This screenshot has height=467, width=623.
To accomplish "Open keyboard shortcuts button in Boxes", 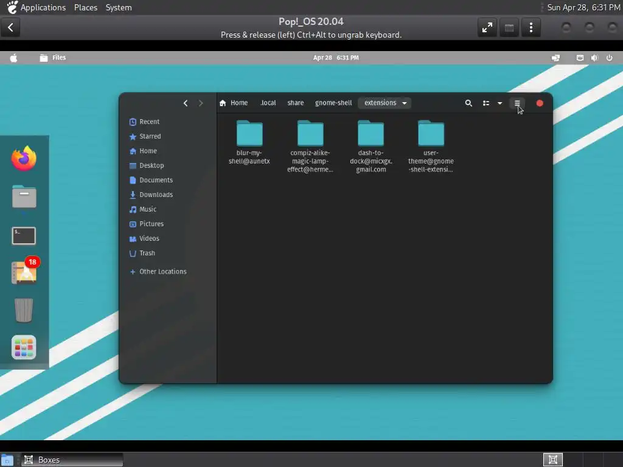I will (509, 27).
